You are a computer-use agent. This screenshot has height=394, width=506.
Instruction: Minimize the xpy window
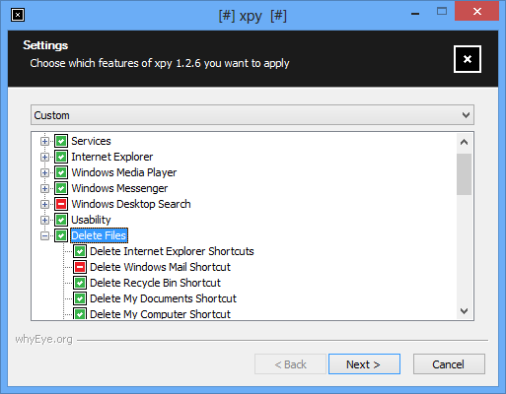click(x=415, y=13)
